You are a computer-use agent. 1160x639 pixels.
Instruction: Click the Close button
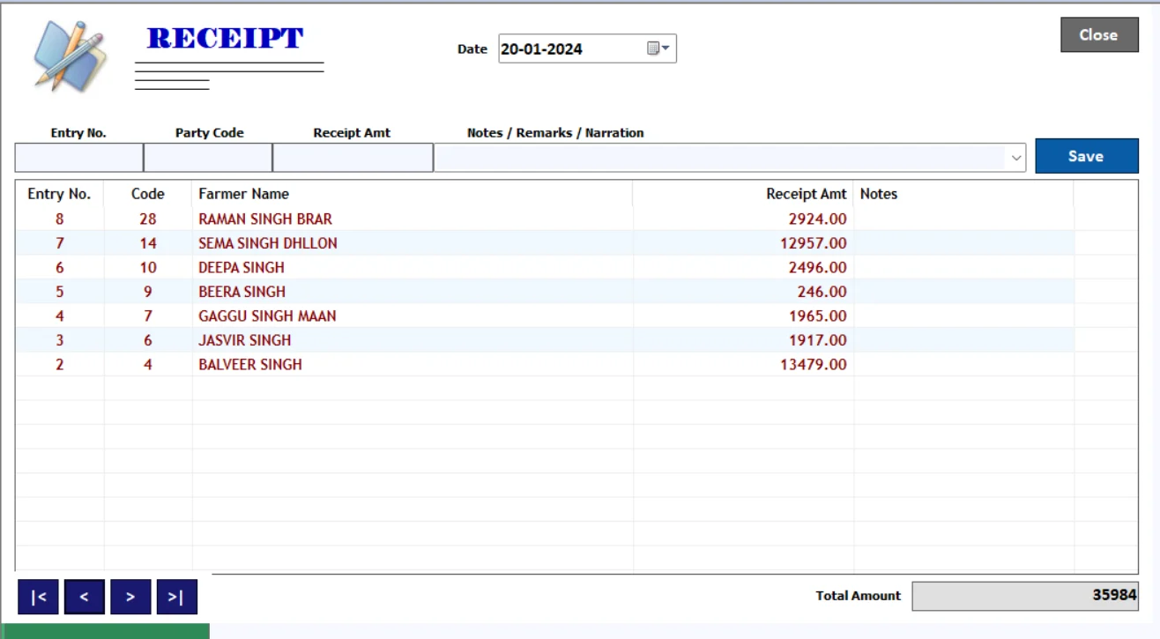(1098, 34)
